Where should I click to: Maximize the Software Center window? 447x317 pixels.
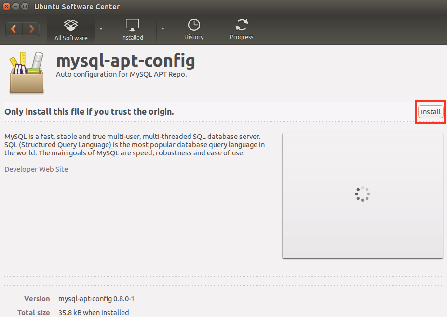(25, 7)
